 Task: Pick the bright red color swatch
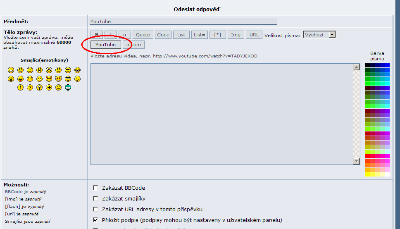point(367,156)
